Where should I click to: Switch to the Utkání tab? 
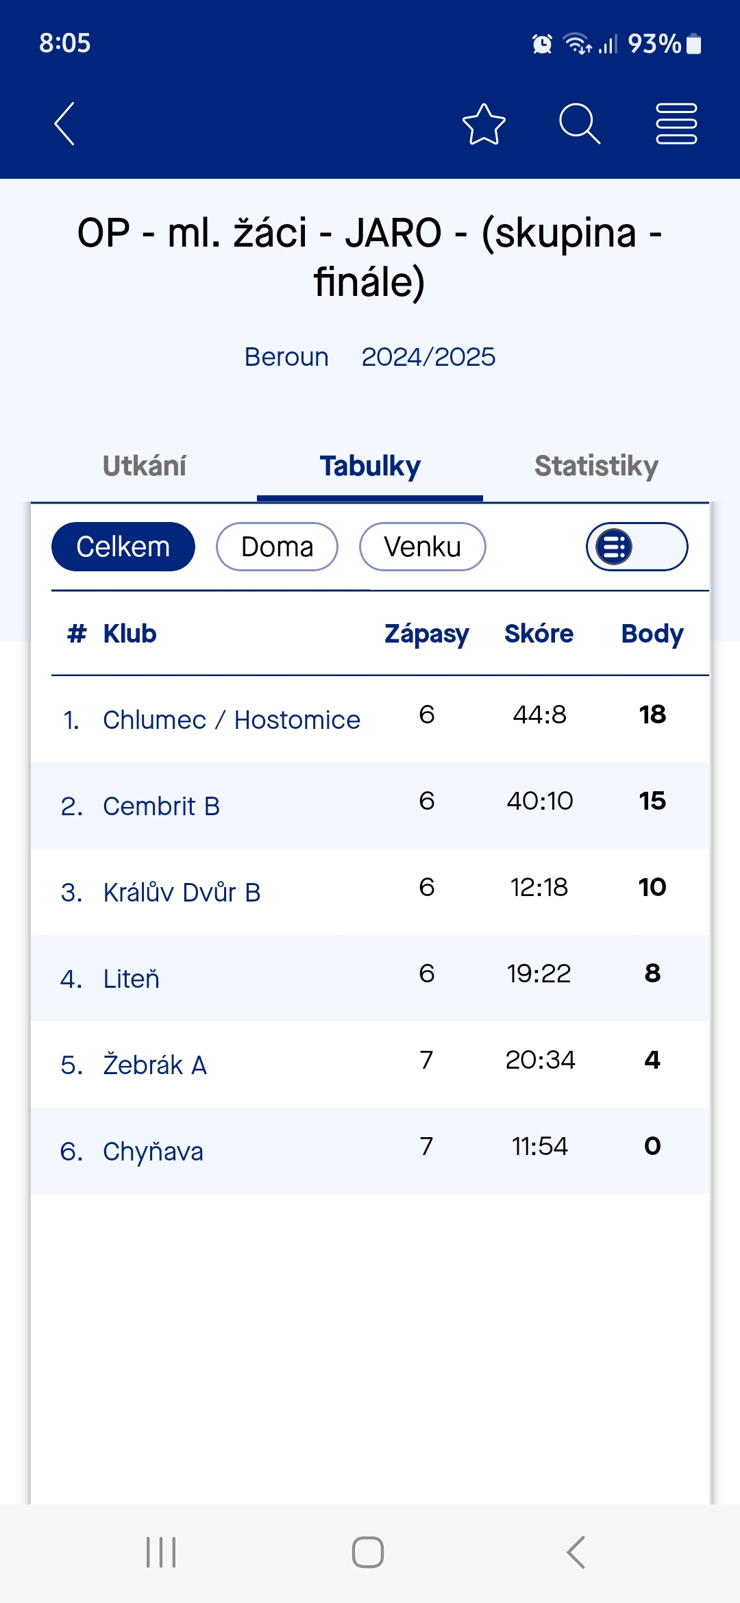click(x=144, y=466)
